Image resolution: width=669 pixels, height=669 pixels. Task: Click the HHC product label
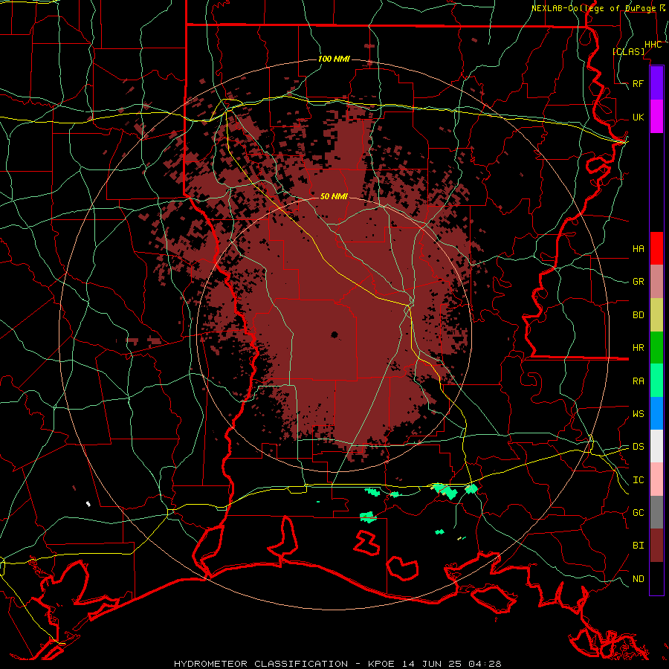click(653, 45)
